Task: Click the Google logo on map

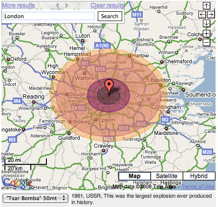Action: click(17, 183)
